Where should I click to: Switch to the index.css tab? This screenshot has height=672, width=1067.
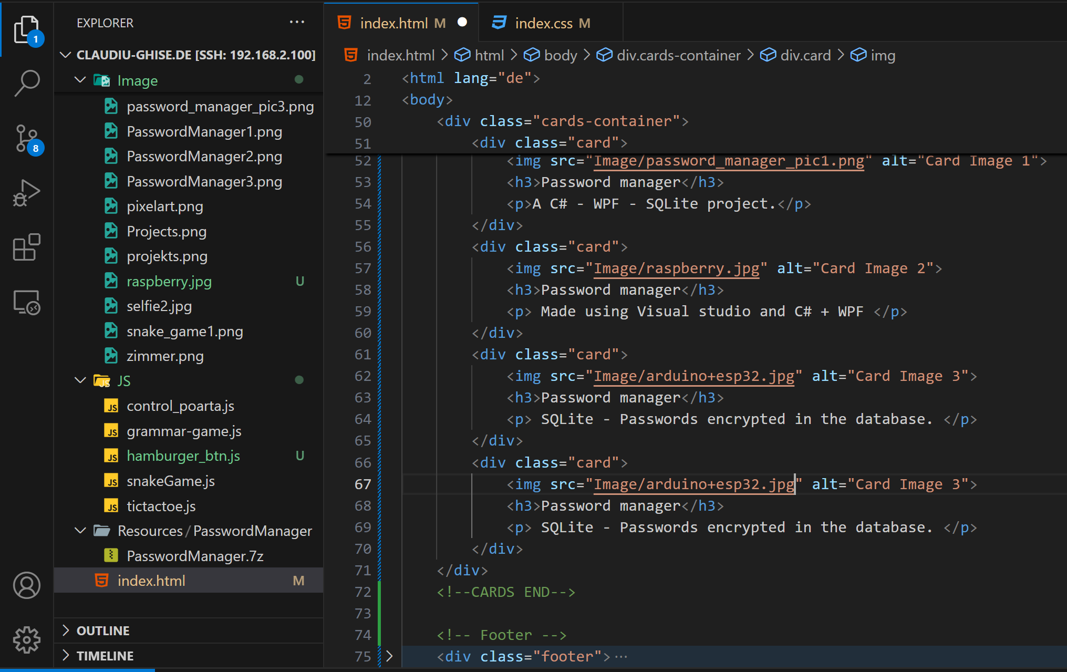pos(543,23)
